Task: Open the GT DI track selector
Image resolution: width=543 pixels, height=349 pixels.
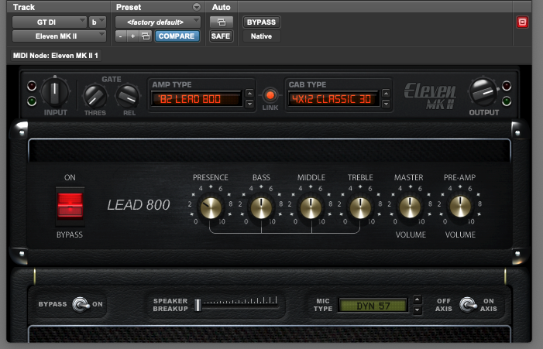Action: (x=49, y=22)
